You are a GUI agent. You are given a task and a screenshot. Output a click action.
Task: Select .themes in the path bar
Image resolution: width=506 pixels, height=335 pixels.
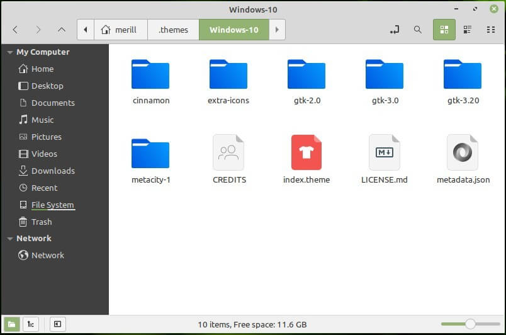click(x=173, y=30)
